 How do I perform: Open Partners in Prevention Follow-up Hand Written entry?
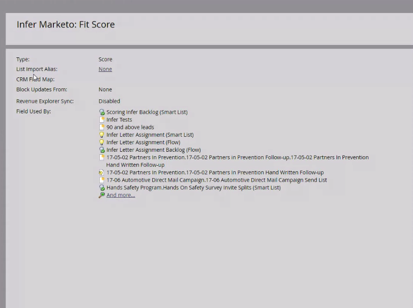point(237,161)
